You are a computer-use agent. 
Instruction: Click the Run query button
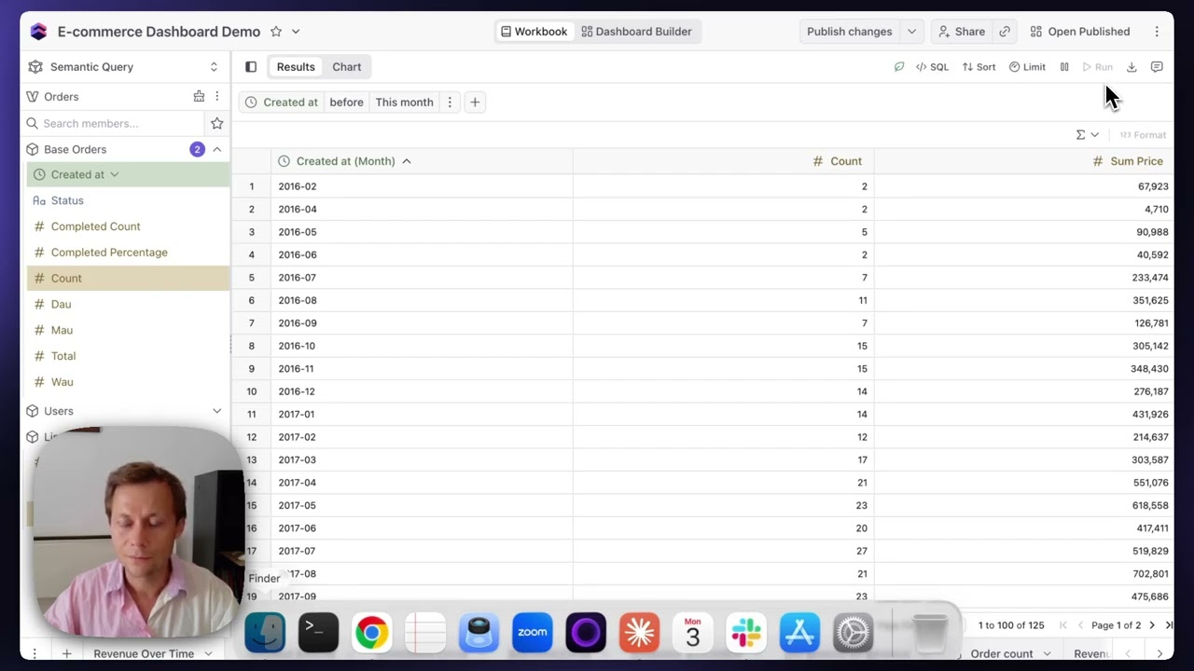click(x=1097, y=67)
